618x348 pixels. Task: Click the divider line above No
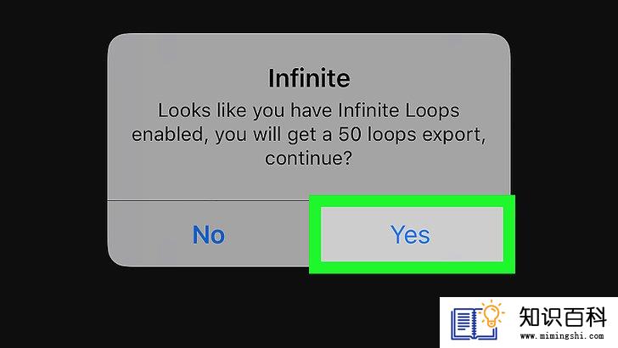coord(208,200)
